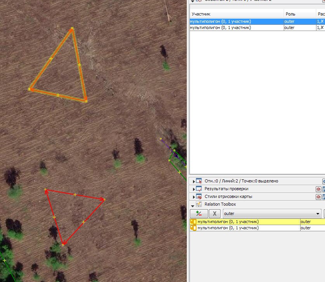Click the bottom vertex node of the red triangle
The height and width of the screenshot is (282, 325).
click(63, 245)
